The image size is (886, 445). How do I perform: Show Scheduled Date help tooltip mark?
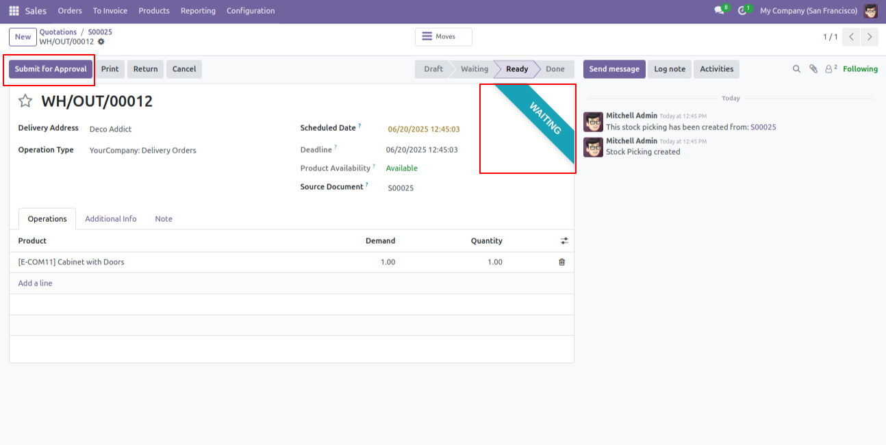tap(359, 126)
